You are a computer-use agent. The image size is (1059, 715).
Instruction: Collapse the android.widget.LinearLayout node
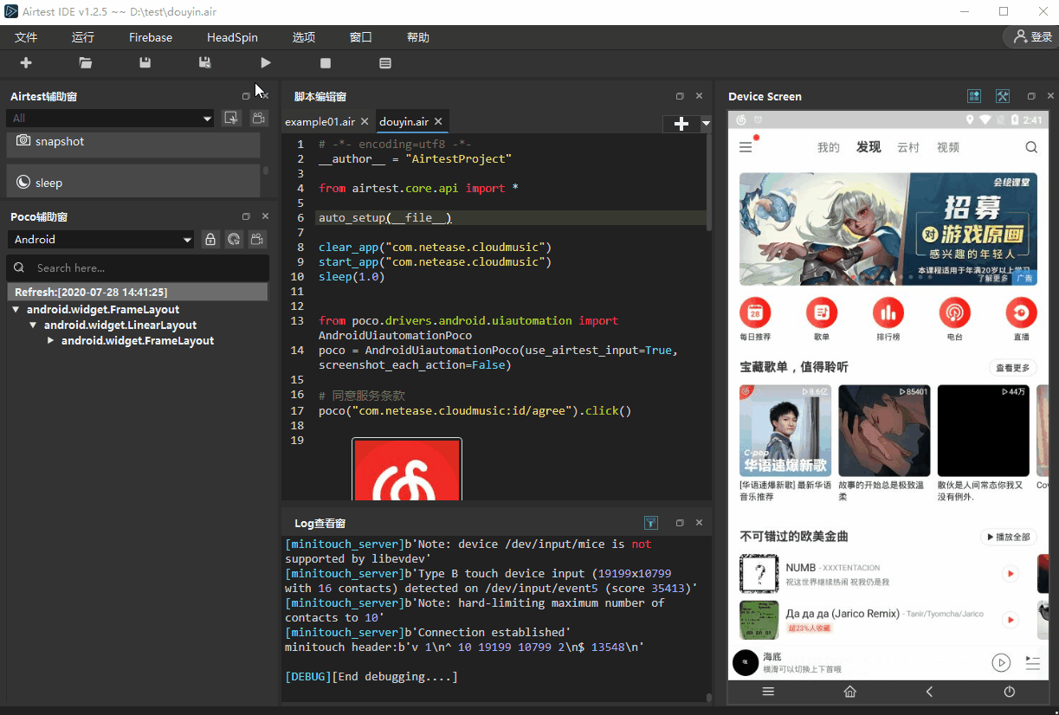[34, 325]
